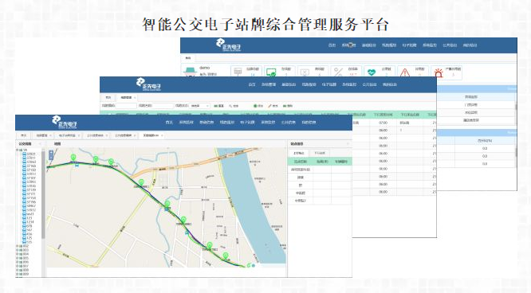Image resolution: width=531 pixels, height=293 pixels.
Task: Expand the 807 route folder
Action: [18, 266]
